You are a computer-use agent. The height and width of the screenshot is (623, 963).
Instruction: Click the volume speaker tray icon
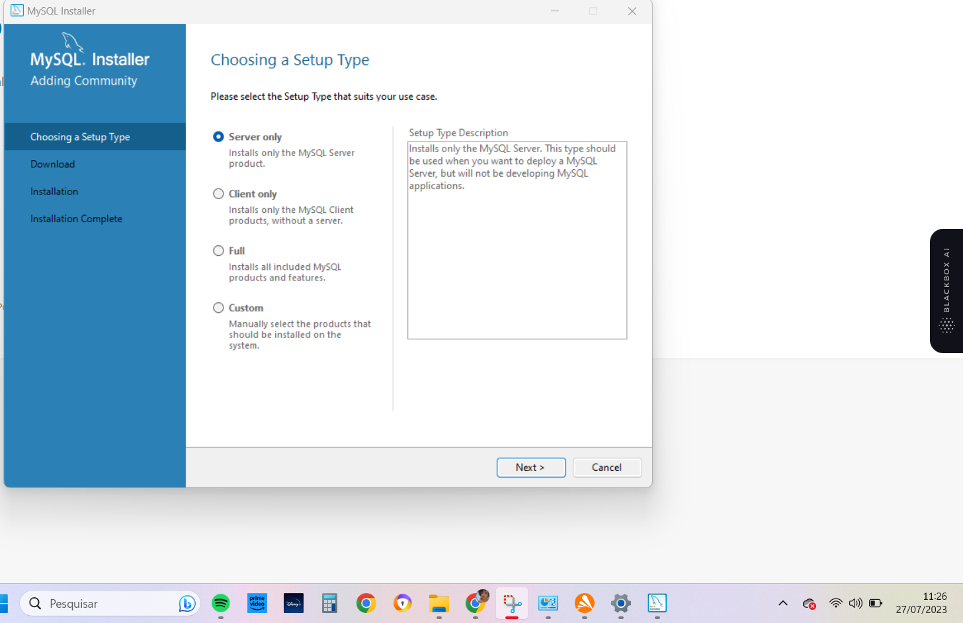tap(855, 603)
